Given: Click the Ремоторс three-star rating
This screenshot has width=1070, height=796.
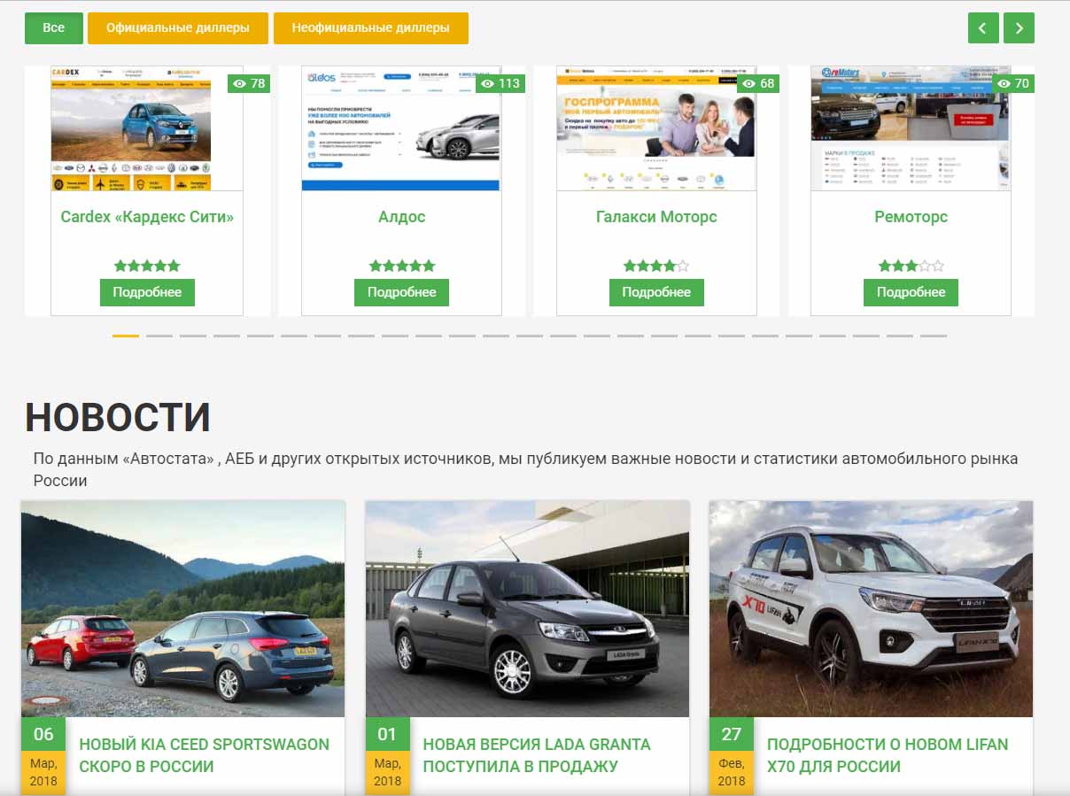Looking at the screenshot, I should [911, 266].
